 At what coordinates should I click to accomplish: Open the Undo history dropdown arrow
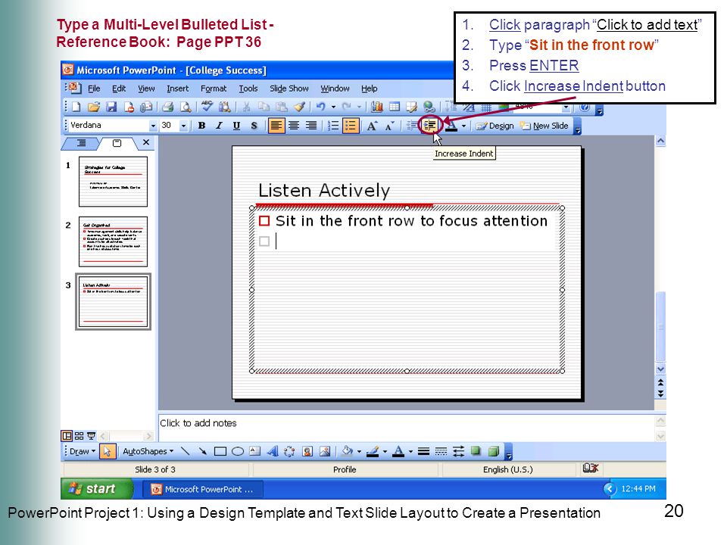coord(333,107)
